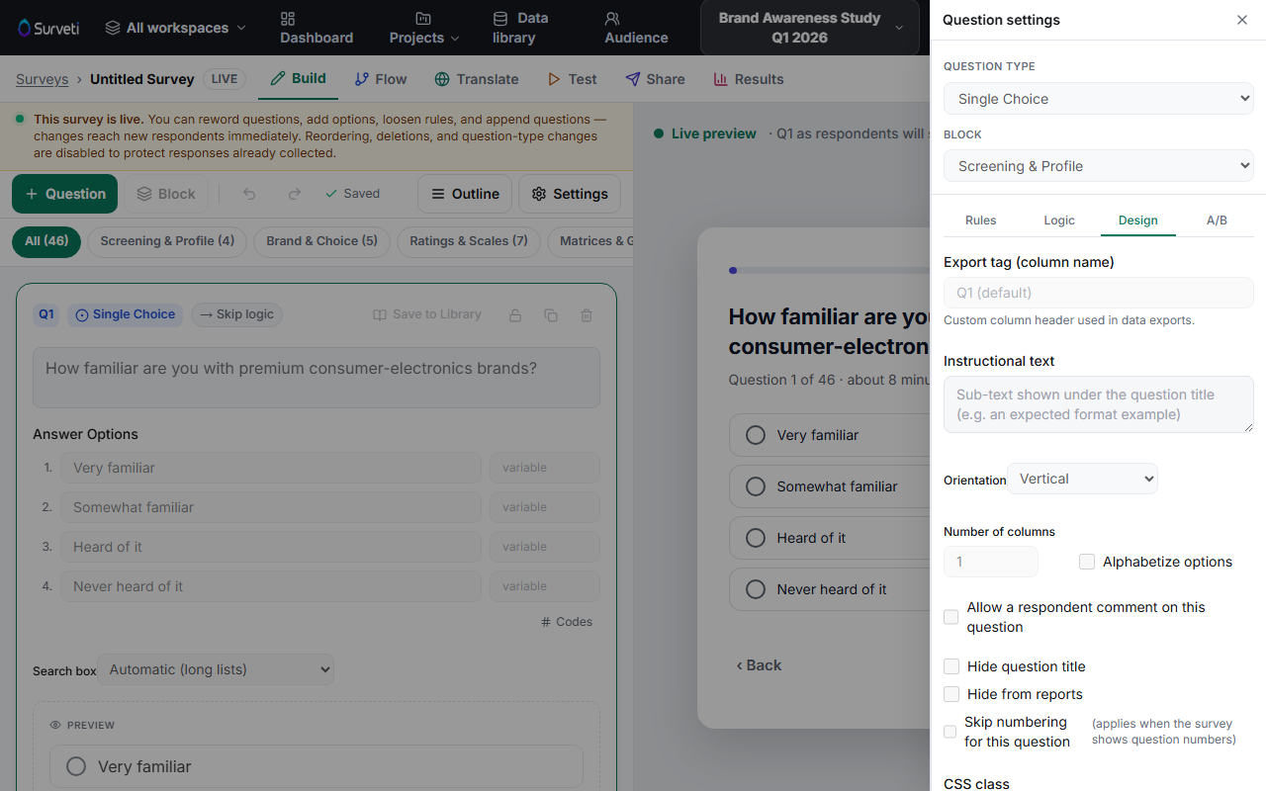Image resolution: width=1266 pixels, height=791 pixels.
Task: Click the Instructional text area
Action: [x=1099, y=404]
